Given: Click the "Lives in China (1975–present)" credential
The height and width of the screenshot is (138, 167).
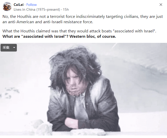Looking at the screenshot, I should 37,10.
